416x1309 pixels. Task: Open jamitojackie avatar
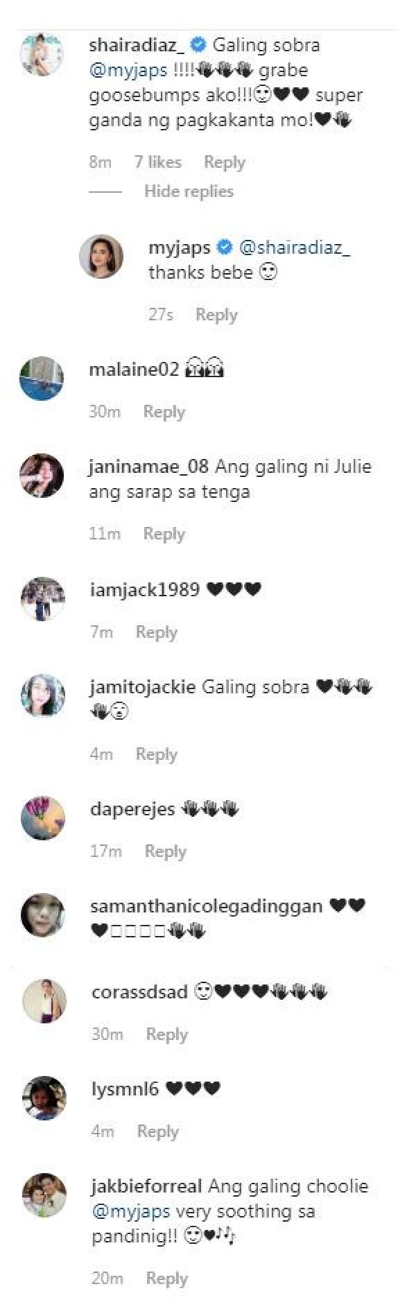pos(42,695)
